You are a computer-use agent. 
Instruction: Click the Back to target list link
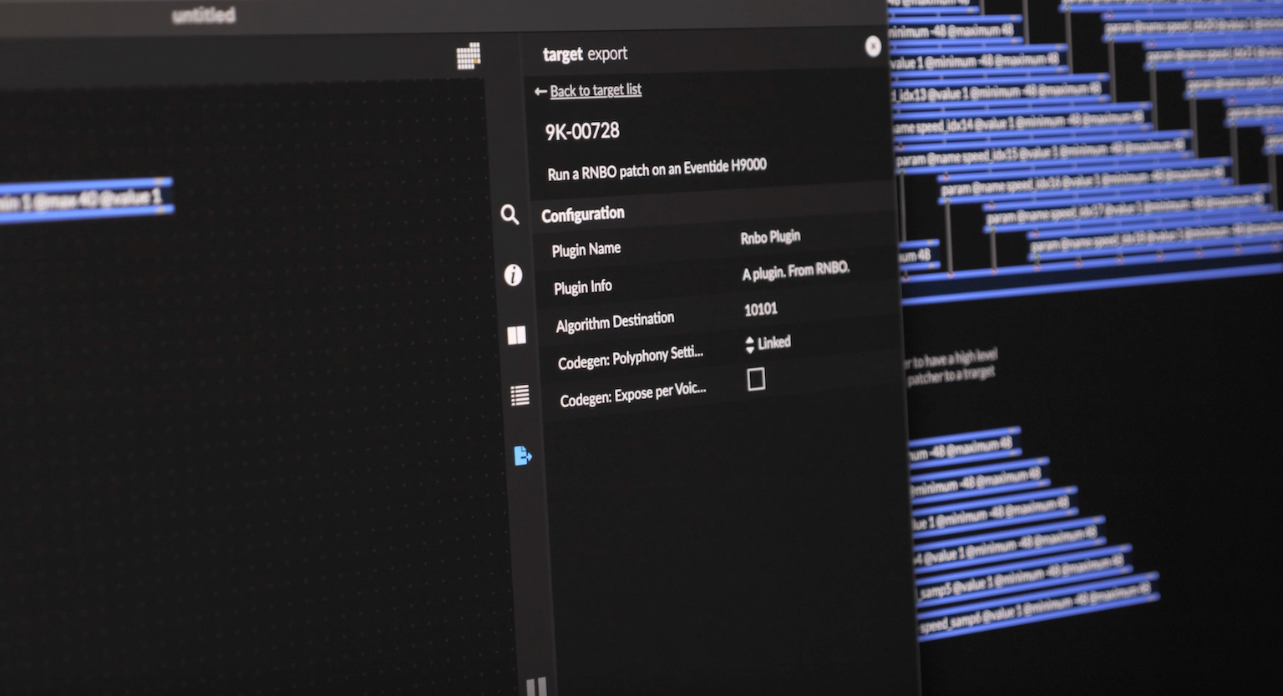click(x=595, y=90)
